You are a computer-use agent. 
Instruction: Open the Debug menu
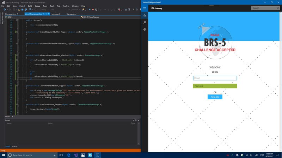(37, 6)
